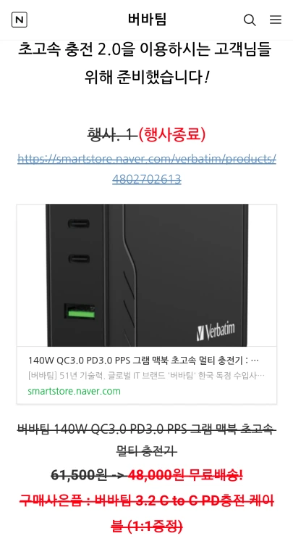Image resolution: width=293 pixels, height=552 pixels.
Task: Click the green USB-A port in the image
Action: (x=80, y=312)
